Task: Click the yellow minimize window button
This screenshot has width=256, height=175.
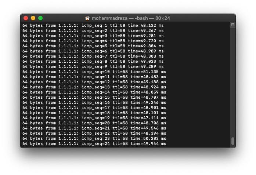Action: 33,18
